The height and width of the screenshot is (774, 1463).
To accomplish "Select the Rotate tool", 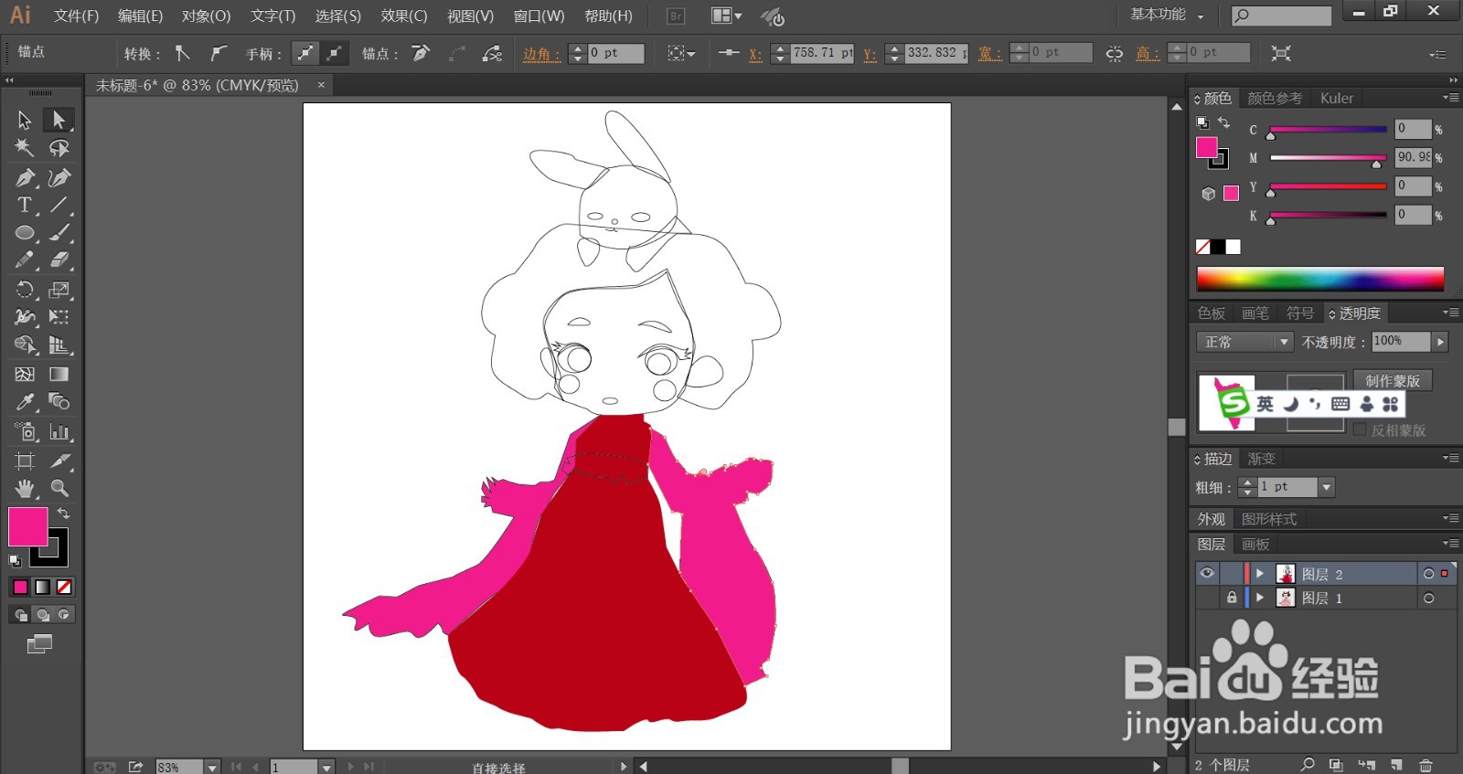I will pyautogui.click(x=25, y=290).
